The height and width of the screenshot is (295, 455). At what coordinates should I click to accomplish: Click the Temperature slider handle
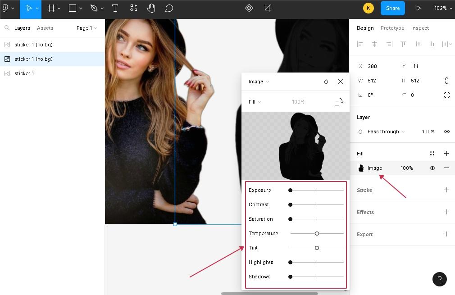317,233
